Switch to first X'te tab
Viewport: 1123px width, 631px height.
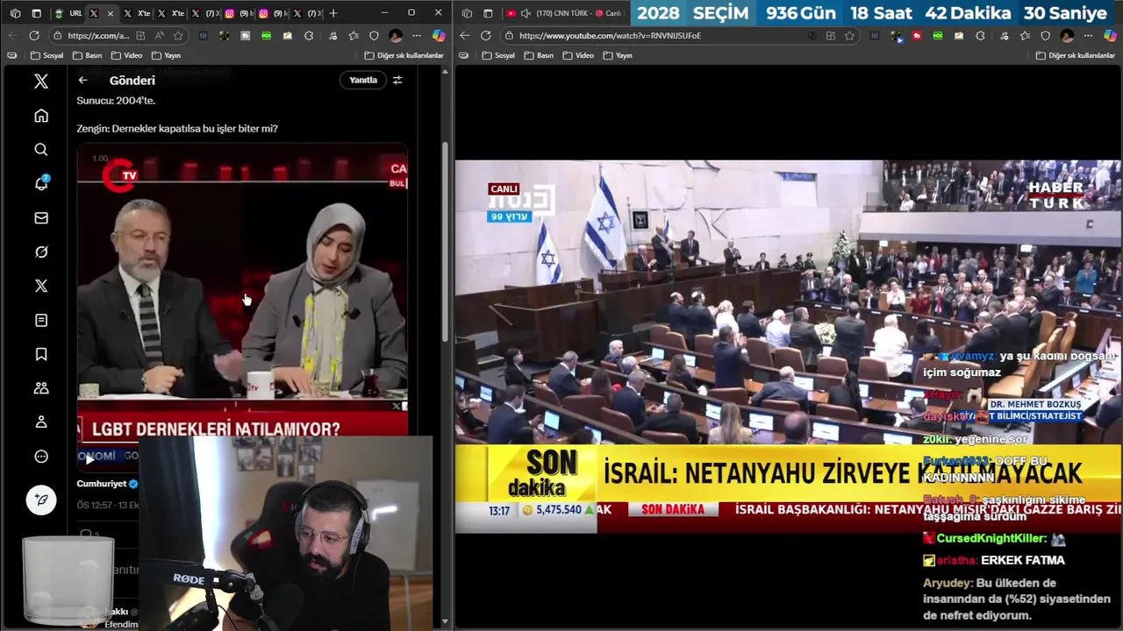click(x=137, y=13)
